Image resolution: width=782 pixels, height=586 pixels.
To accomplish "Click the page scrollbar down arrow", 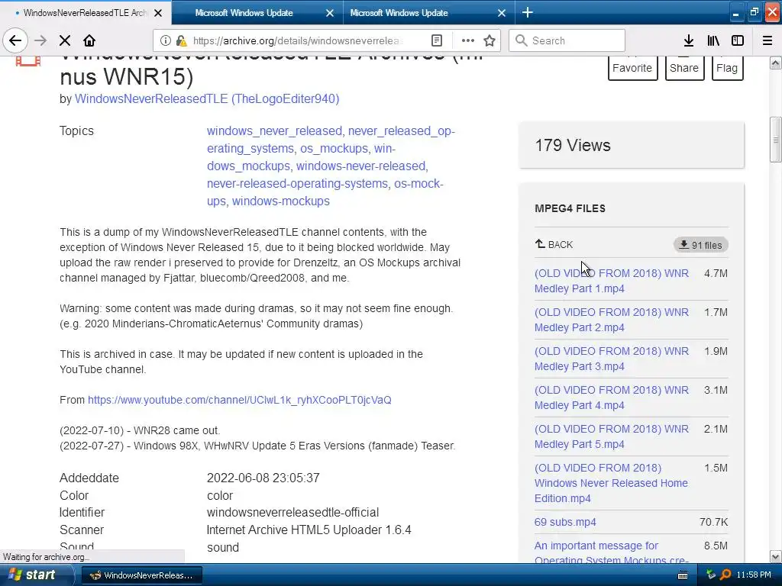I will [776, 556].
